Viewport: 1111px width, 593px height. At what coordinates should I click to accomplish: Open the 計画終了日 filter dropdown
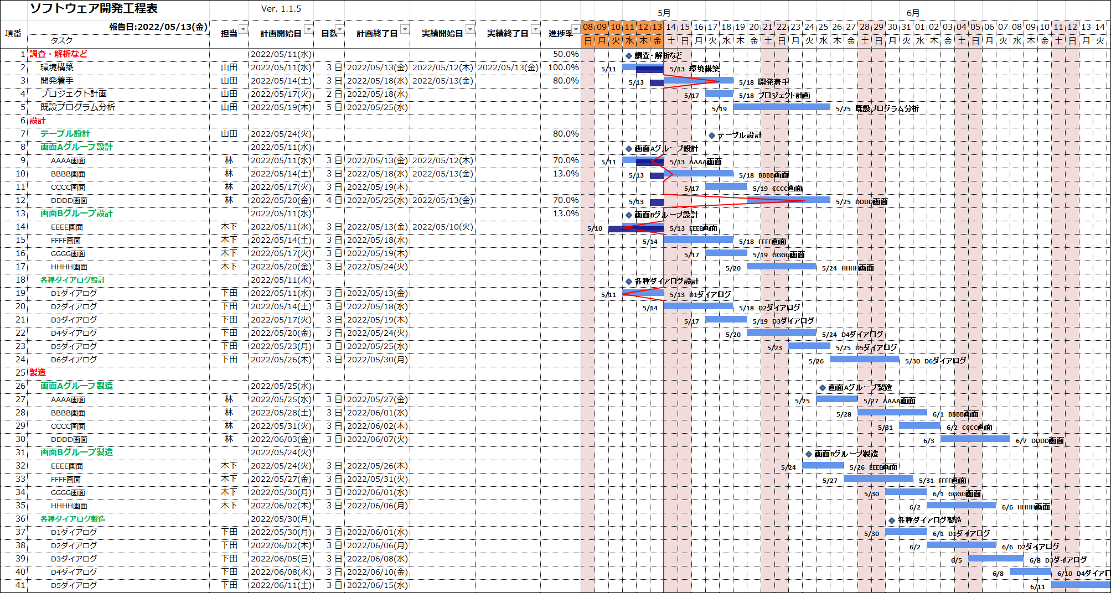click(x=405, y=29)
